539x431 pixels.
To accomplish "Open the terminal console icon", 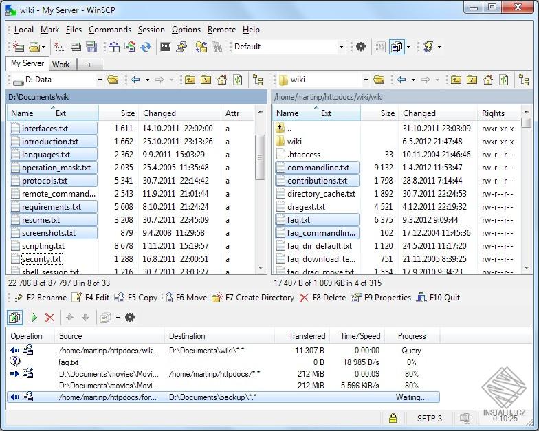I will click(166, 47).
